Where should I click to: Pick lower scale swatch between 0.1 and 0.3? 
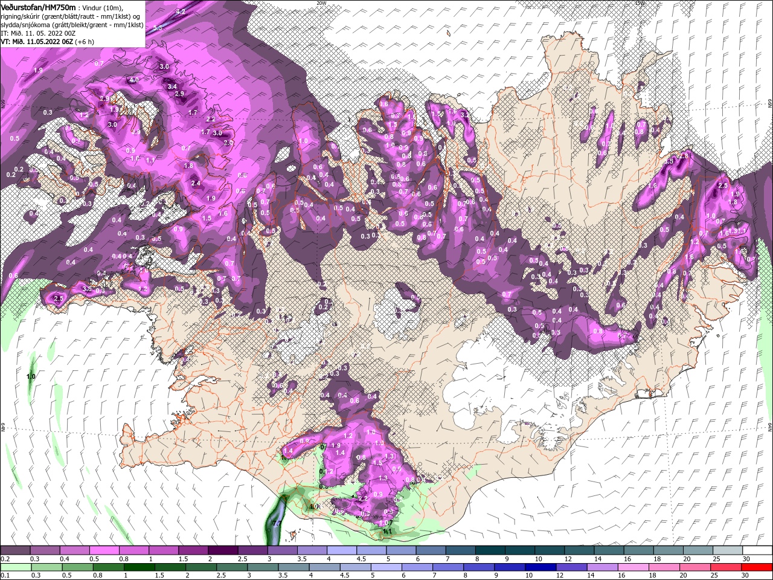16,567
